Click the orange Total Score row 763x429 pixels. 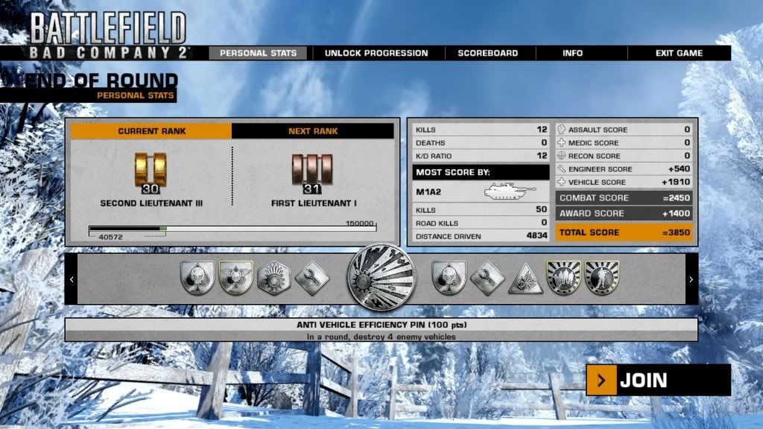tap(624, 232)
